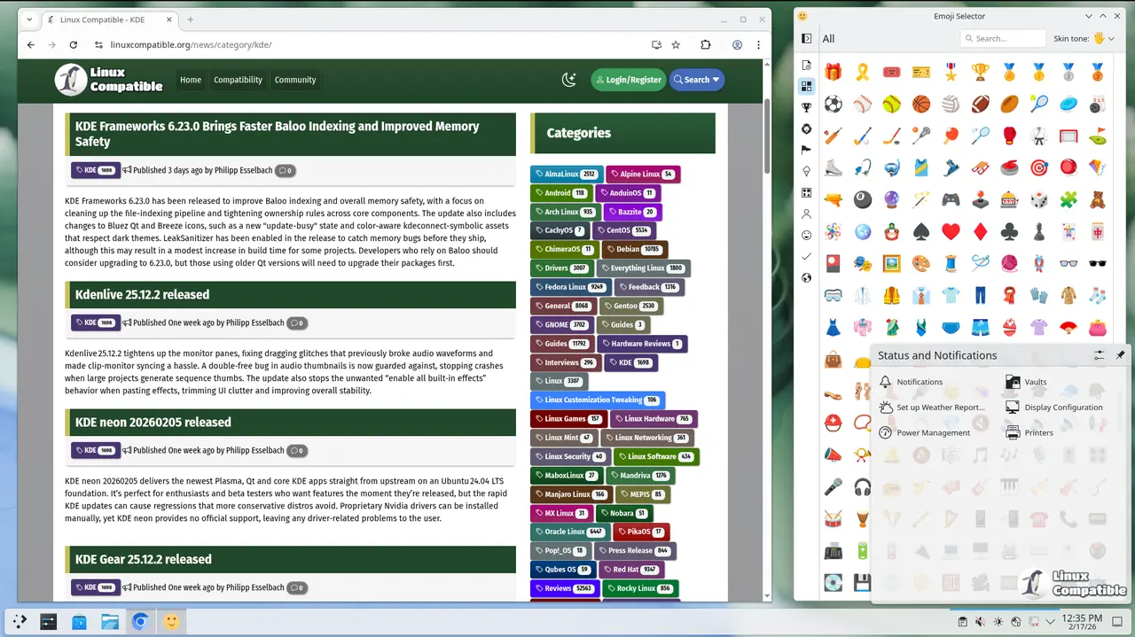Collapse the hidden tray icons arrow
This screenshot has width=1135, height=637.
coord(1052,622)
